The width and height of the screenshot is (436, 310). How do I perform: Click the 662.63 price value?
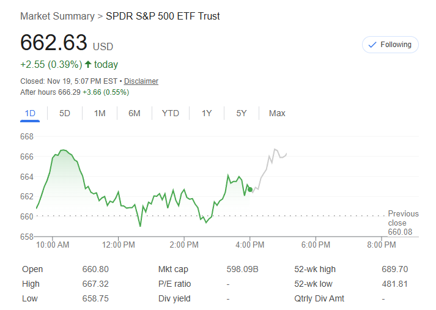[x=54, y=43]
